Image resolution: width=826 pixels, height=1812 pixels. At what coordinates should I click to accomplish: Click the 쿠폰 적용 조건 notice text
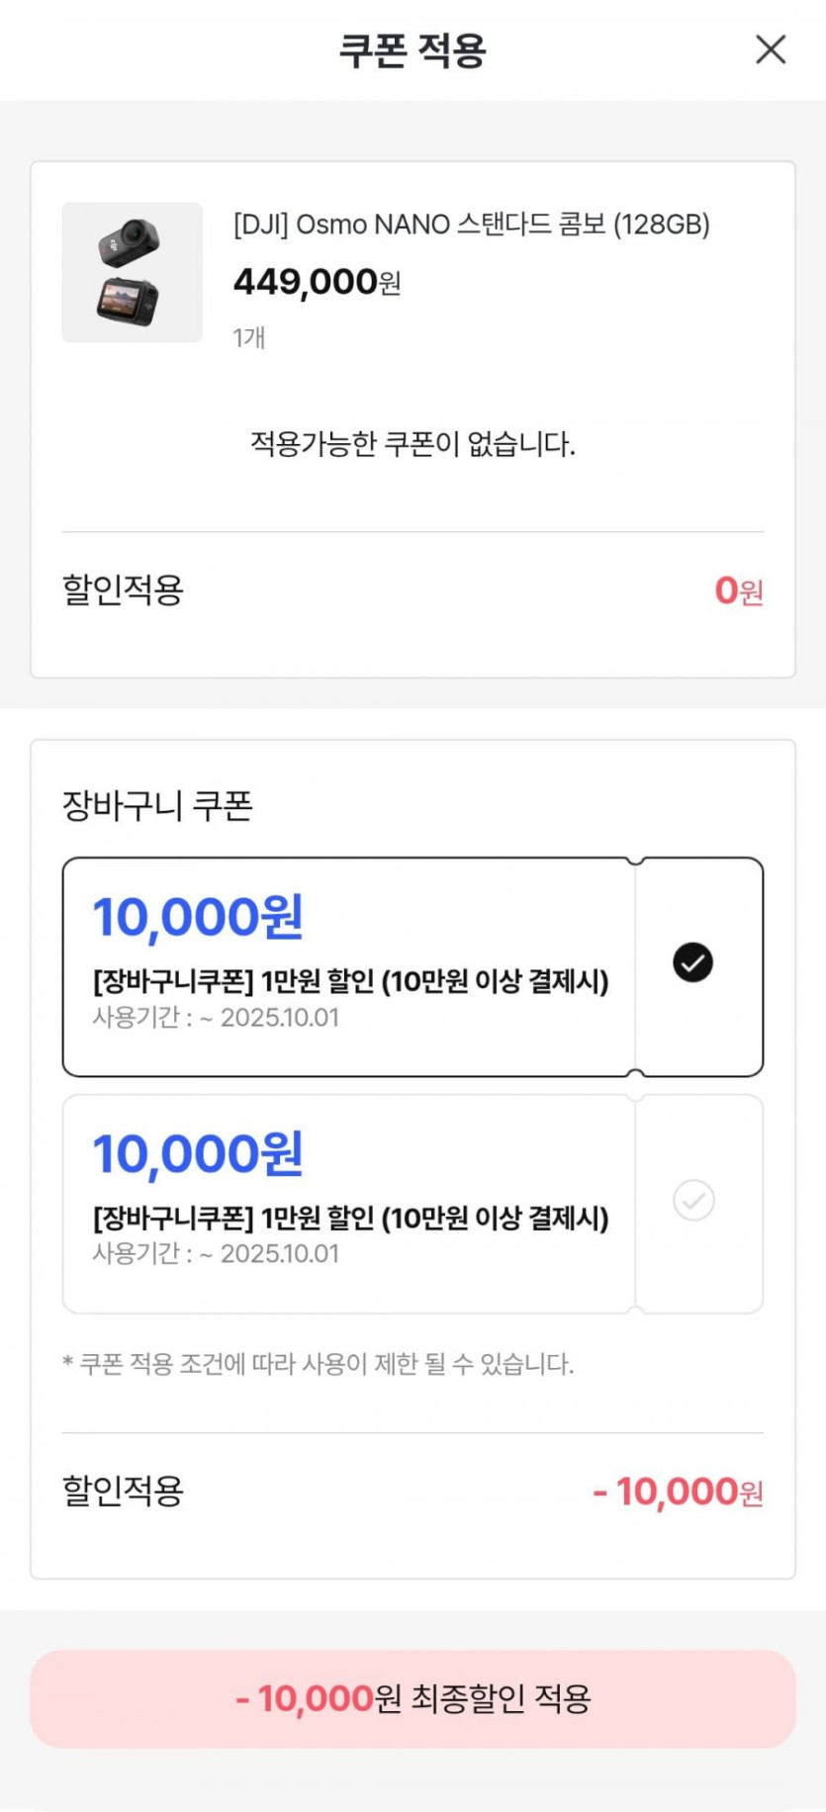318,1364
